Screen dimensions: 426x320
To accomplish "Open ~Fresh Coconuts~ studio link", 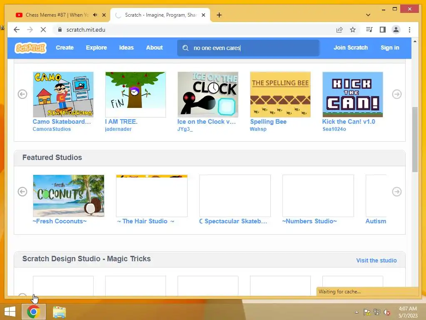I will pyautogui.click(x=59, y=221).
